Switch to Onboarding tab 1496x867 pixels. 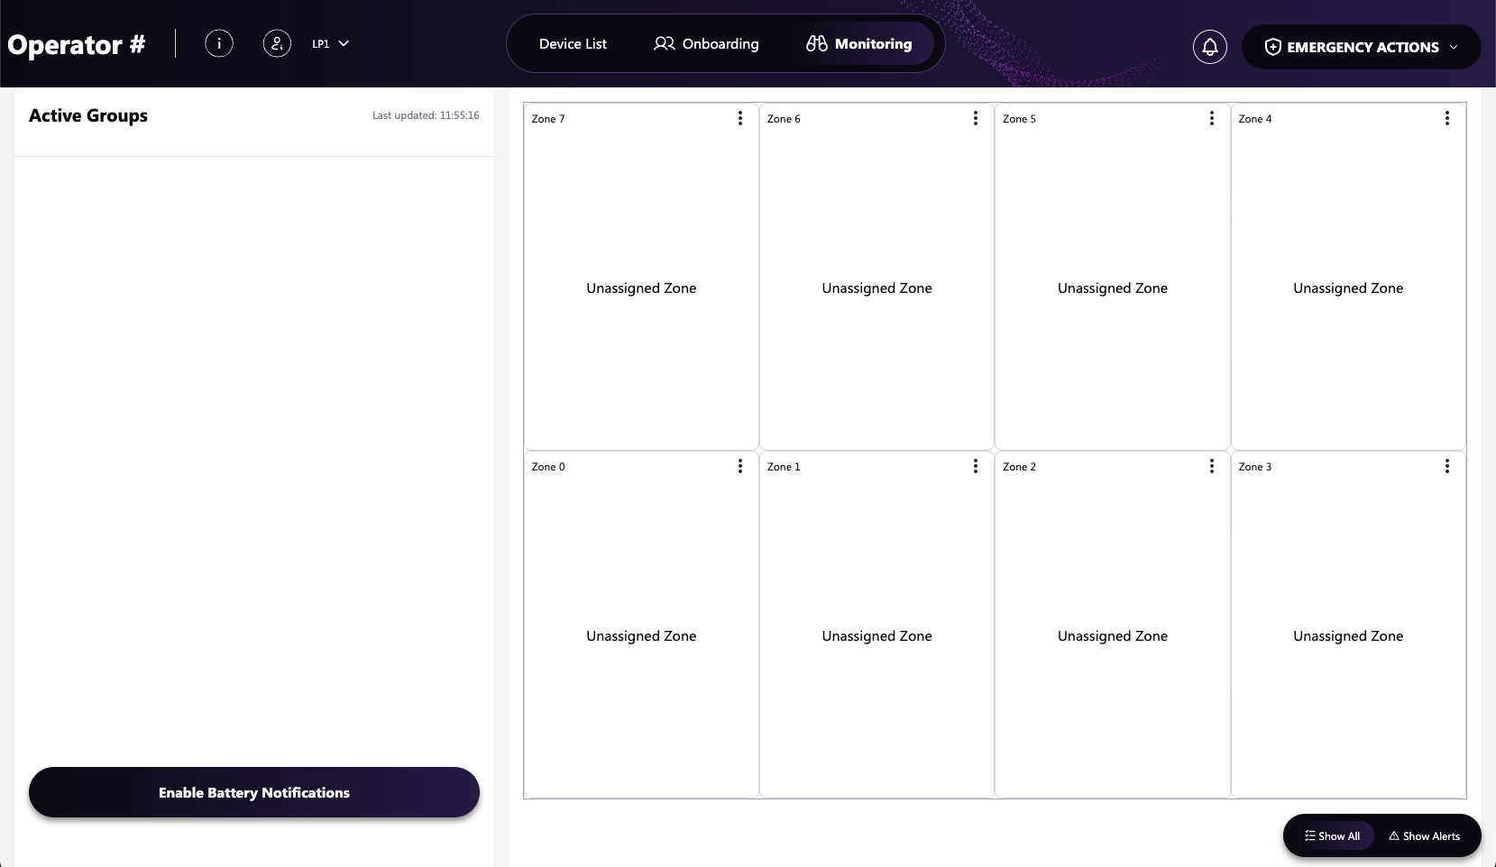706,44
